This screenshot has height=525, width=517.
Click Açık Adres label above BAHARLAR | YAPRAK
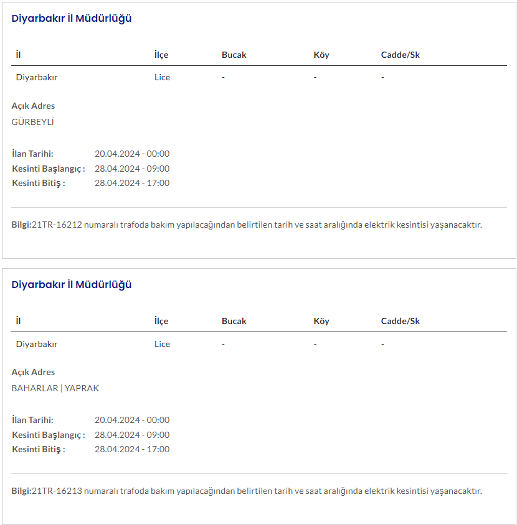[34, 372]
